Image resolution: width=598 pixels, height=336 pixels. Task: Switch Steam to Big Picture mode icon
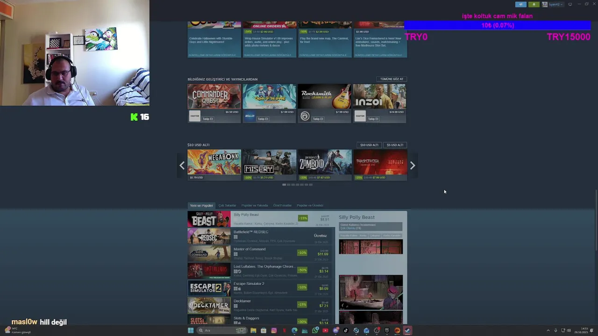click(x=570, y=4)
